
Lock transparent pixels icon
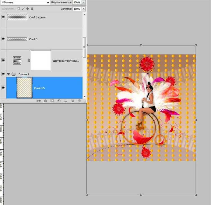point(19,9)
